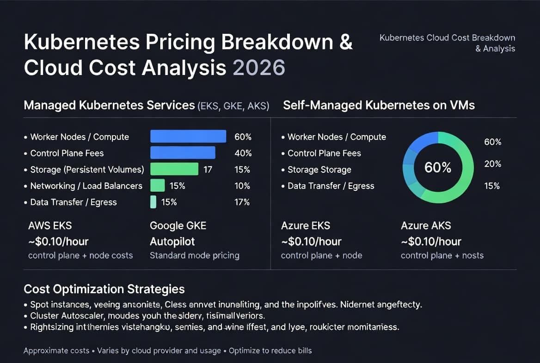
Task: Click the Storage Storage list item
Action: (x=316, y=169)
